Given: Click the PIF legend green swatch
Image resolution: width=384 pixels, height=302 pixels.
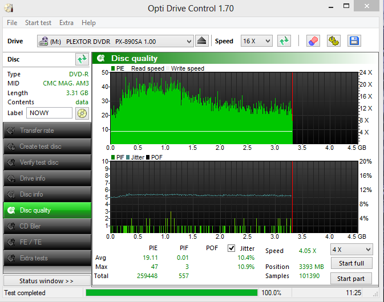Looking at the screenshot, I should (113, 157).
